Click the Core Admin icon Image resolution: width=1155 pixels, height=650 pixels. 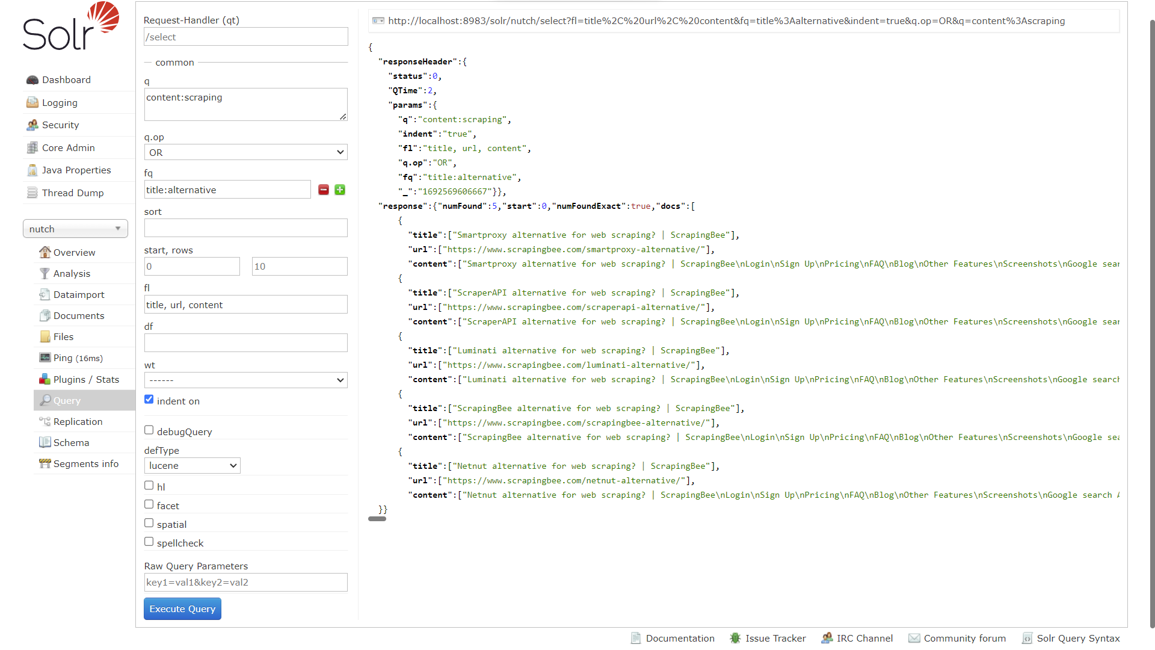pos(32,147)
